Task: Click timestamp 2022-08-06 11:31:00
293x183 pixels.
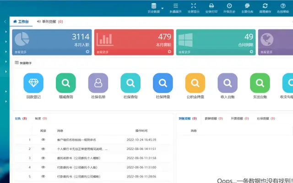Action: tap(141, 167)
